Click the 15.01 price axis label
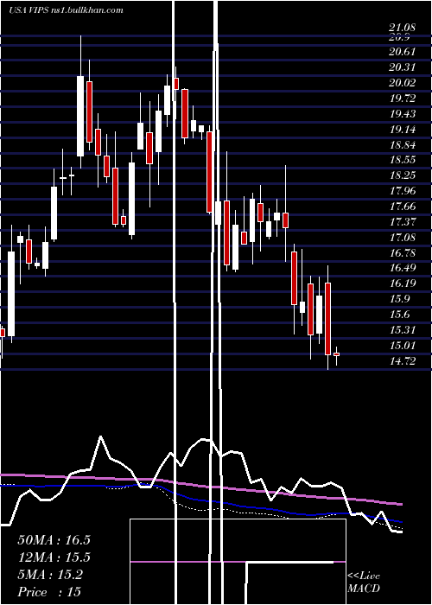 [x=403, y=345]
